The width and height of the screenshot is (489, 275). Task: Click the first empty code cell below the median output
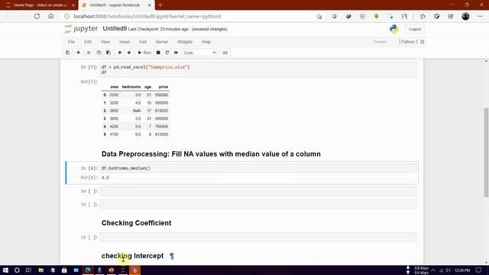[258, 191]
